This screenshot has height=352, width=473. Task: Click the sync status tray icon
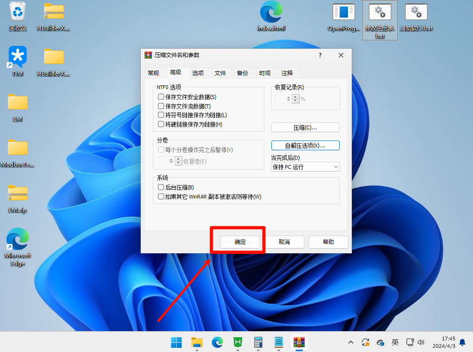point(366,342)
